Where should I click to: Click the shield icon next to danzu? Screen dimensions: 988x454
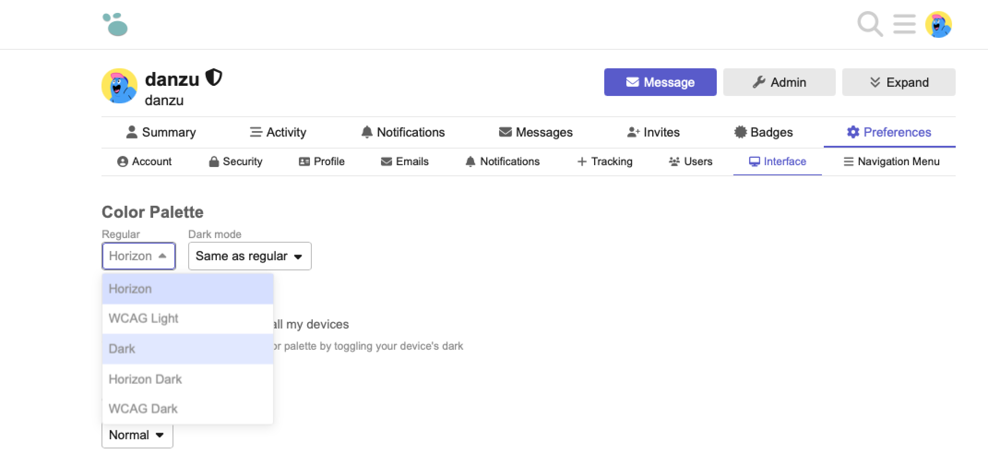point(214,78)
